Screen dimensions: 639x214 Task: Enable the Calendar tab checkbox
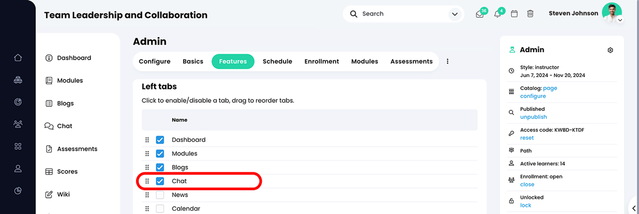click(x=160, y=208)
